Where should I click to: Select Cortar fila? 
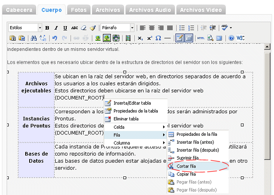[x=198, y=166]
